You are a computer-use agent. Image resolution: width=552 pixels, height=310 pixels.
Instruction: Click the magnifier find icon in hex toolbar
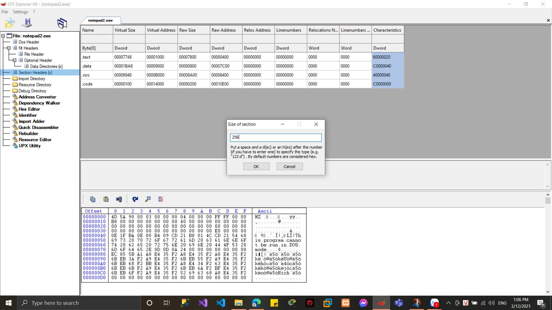(148, 199)
